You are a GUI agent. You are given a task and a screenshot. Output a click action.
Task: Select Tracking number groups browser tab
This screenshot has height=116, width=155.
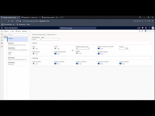click(10, 17)
